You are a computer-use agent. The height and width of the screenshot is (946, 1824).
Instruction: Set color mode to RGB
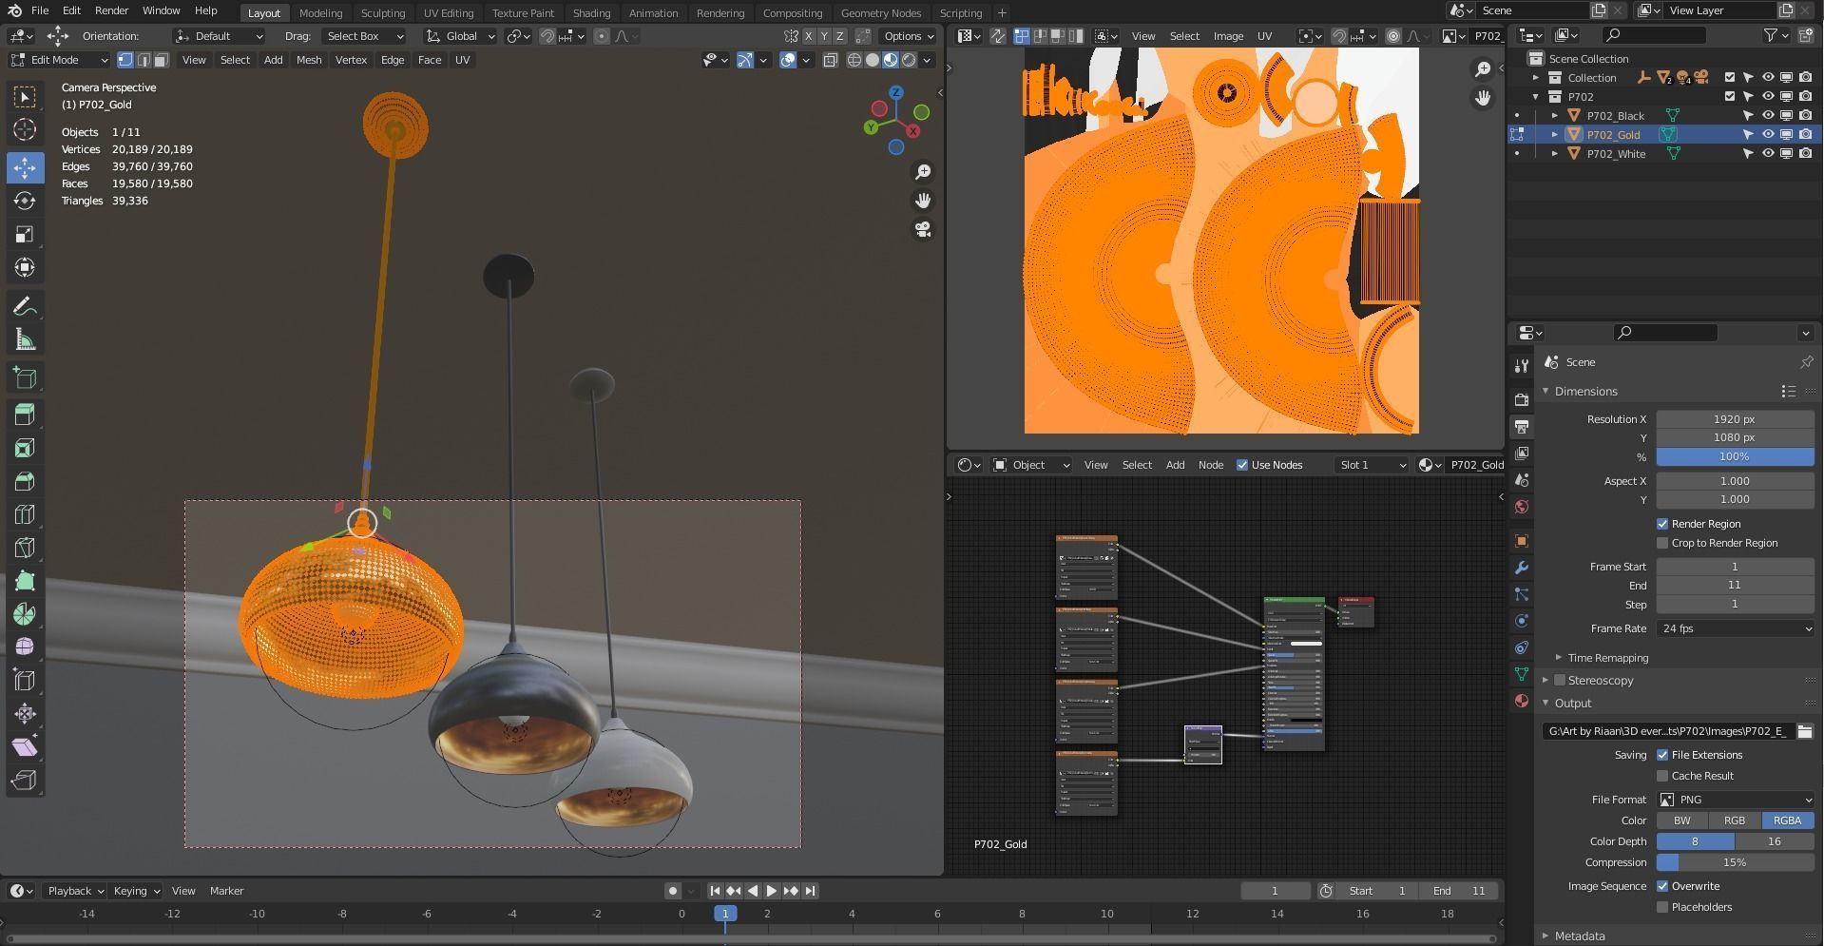(x=1734, y=821)
